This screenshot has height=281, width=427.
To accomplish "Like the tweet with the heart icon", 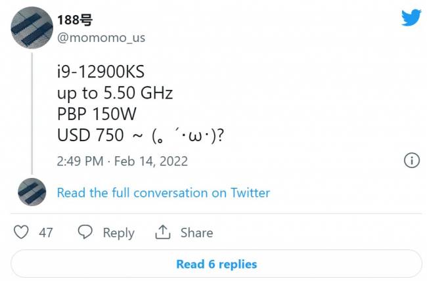I will (22, 232).
